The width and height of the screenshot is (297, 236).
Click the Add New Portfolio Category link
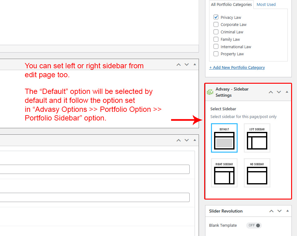(x=237, y=67)
